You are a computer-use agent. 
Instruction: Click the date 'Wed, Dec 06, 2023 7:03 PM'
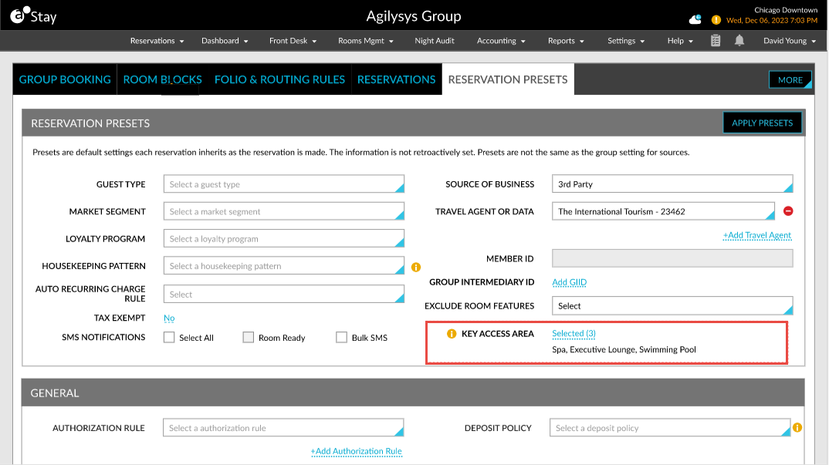772,20
